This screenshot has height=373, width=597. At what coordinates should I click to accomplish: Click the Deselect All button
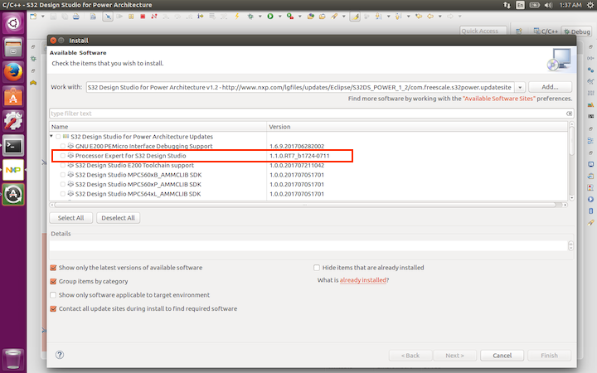[x=118, y=218]
